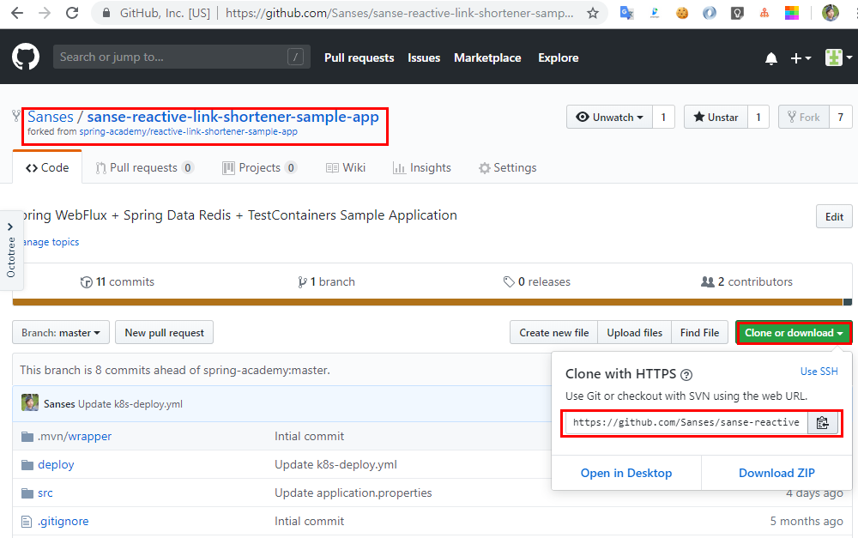Open the .mvn/wrapper folder
This screenshot has width=858, height=538.
pos(74,436)
